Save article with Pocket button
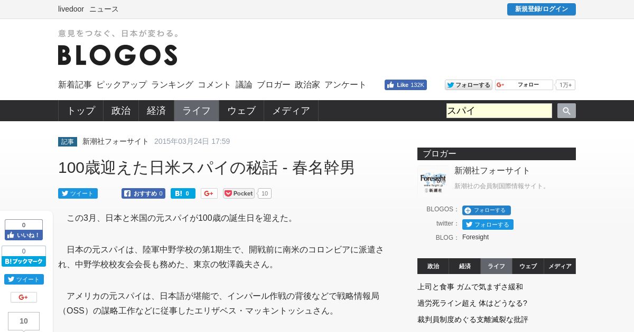This screenshot has width=634, height=332. [239, 193]
